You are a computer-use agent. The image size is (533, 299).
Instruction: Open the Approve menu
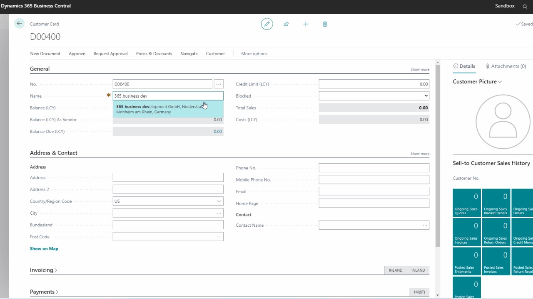click(x=77, y=54)
